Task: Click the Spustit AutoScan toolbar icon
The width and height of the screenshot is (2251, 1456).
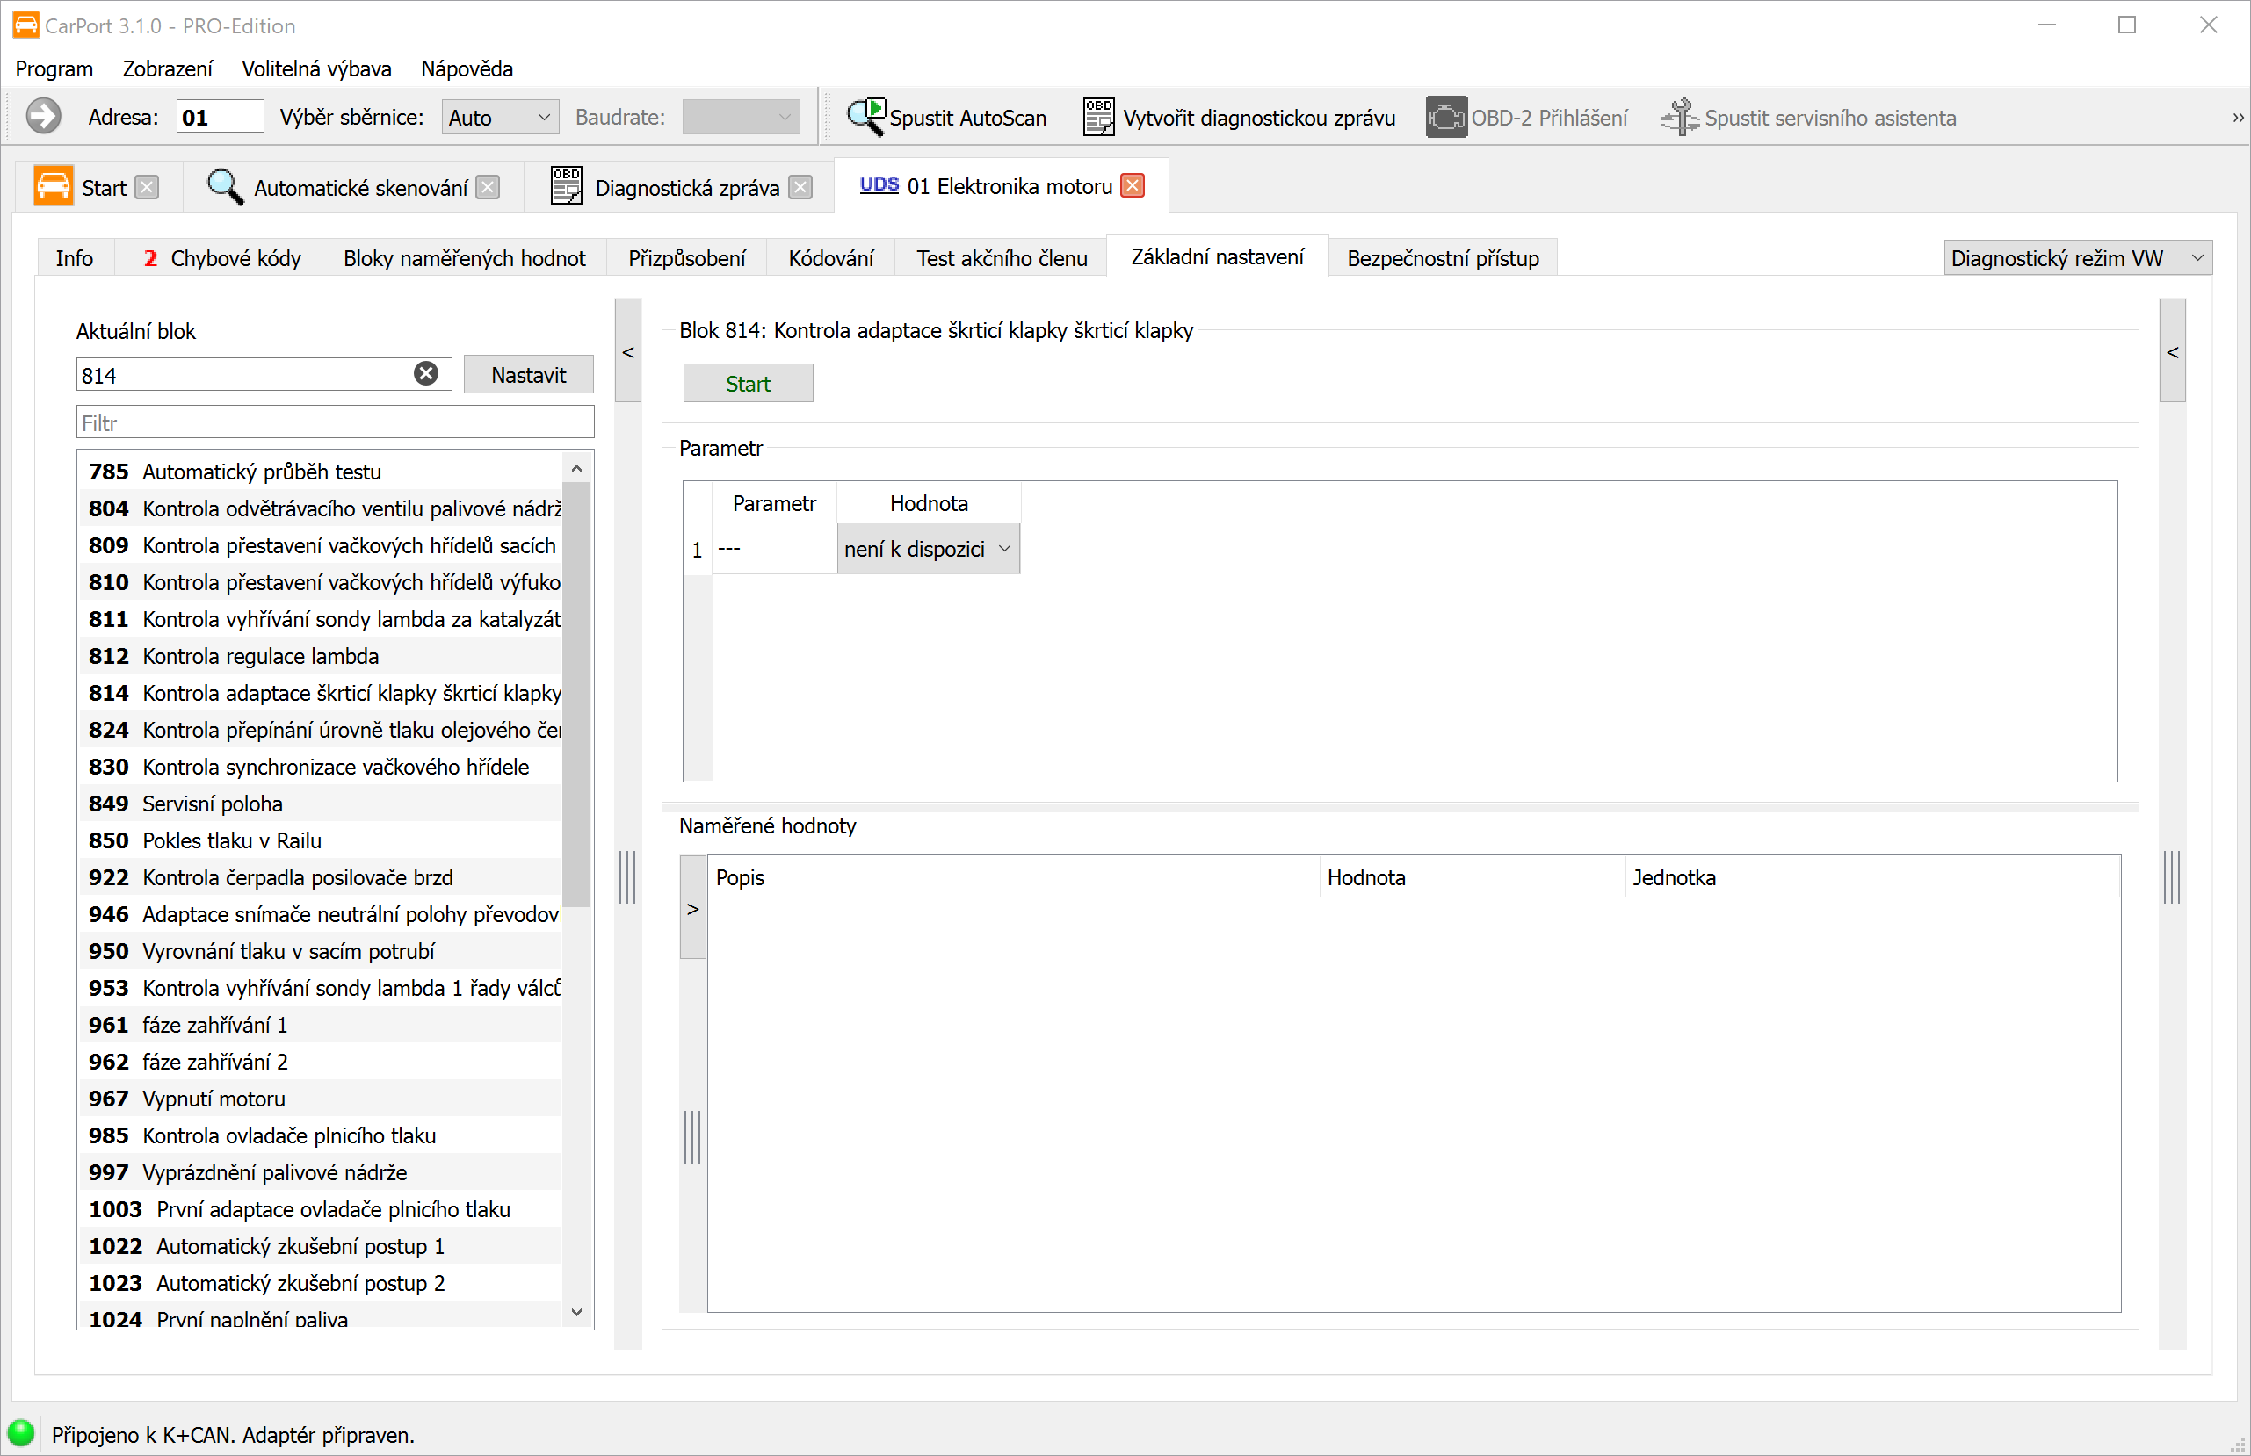Action: (x=865, y=118)
